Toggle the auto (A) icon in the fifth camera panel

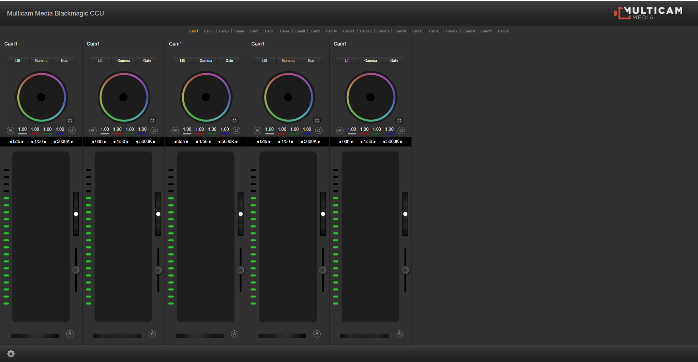click(399, 334)
